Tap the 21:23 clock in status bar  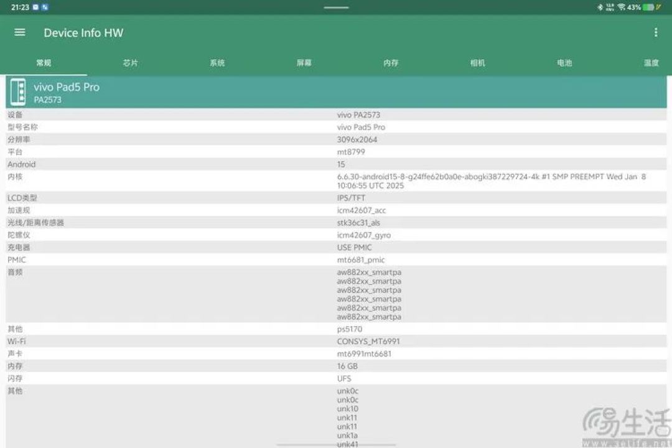[x=20, y=7]
